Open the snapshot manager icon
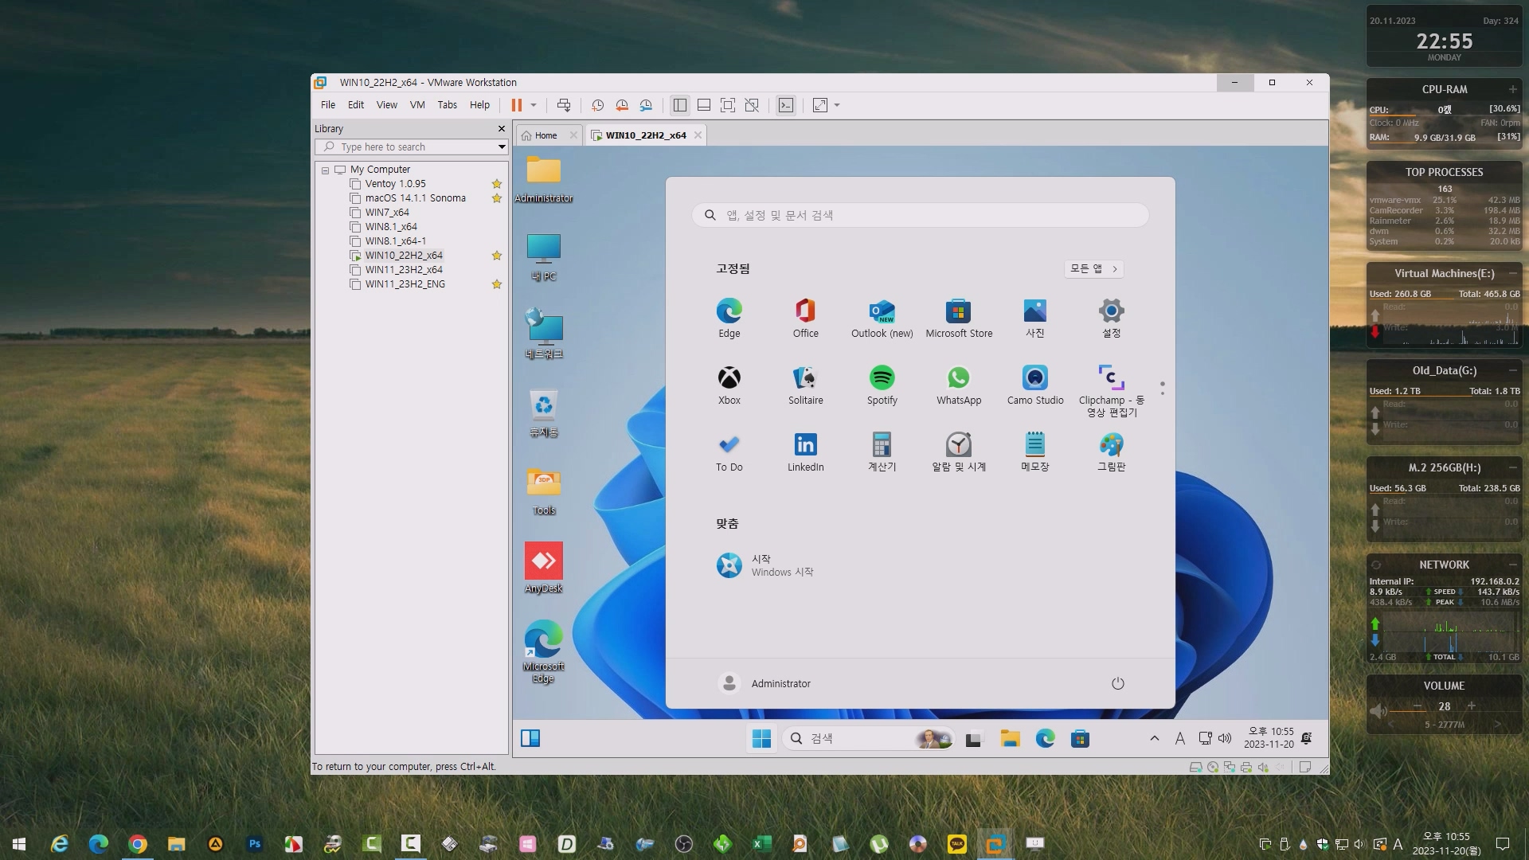The width and height of the screenshot is (1529, 860). (646, 105)
